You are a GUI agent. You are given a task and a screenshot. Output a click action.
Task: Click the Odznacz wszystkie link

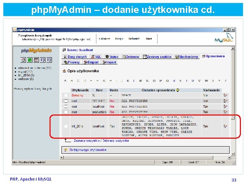tap(115, 141)
